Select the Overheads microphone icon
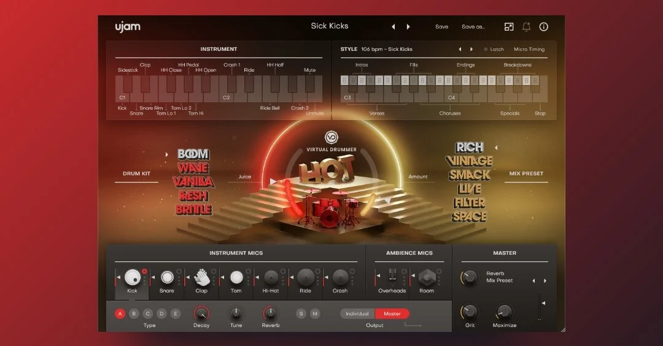 click(x=392, y=277)
